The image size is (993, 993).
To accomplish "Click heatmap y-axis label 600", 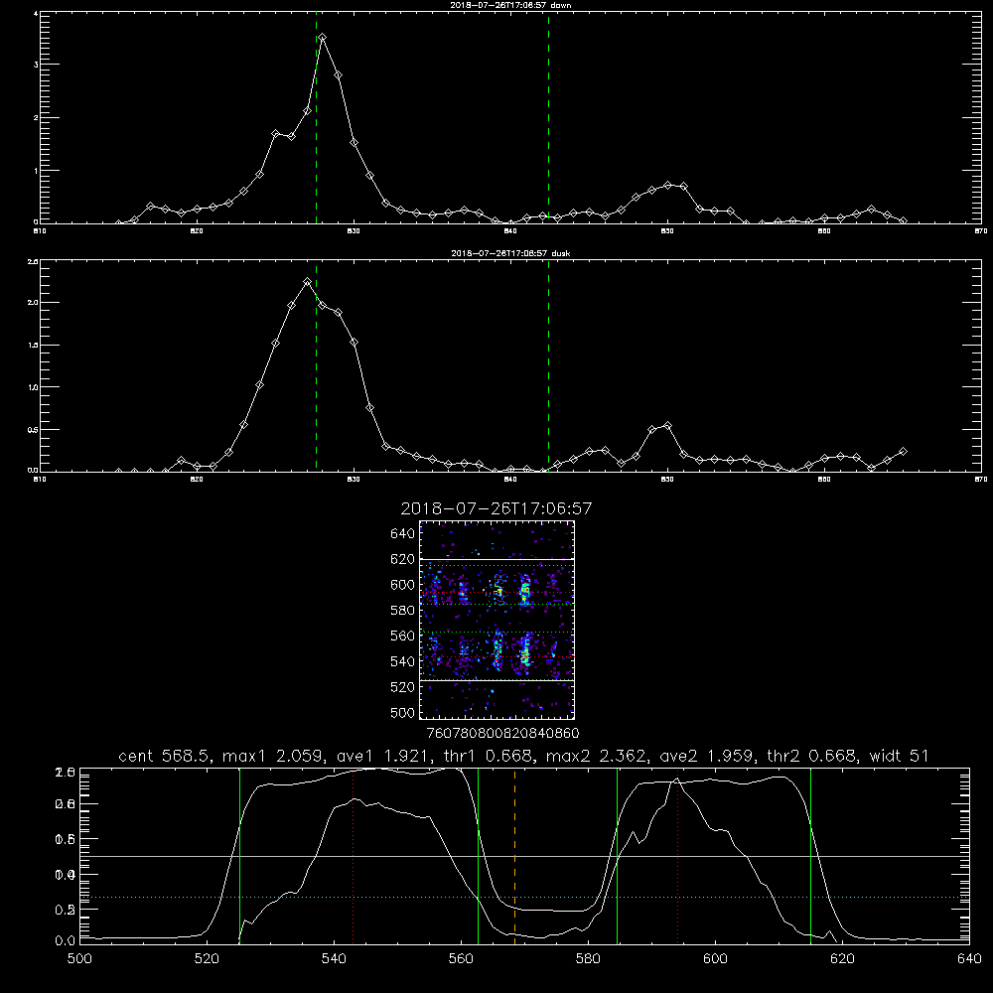I will pyautogui.click(x=403, y=585).
